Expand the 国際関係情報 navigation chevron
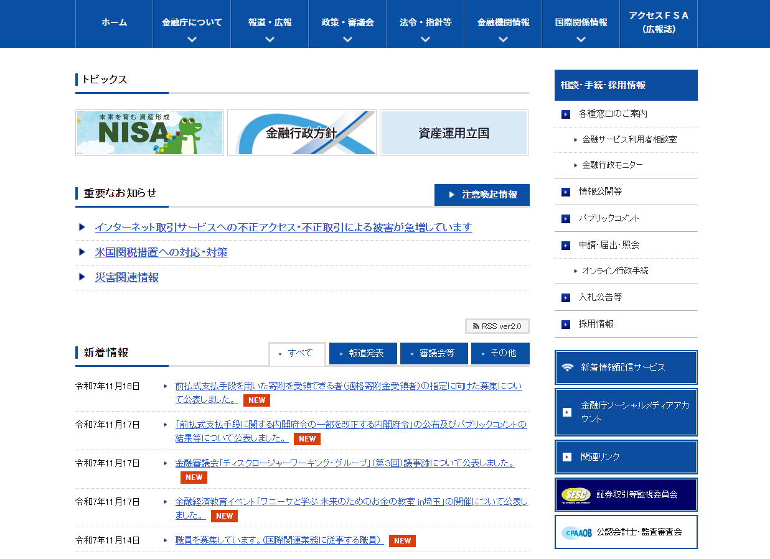The height and width of the screenshot is (559, 770). (x=580, y=39)
